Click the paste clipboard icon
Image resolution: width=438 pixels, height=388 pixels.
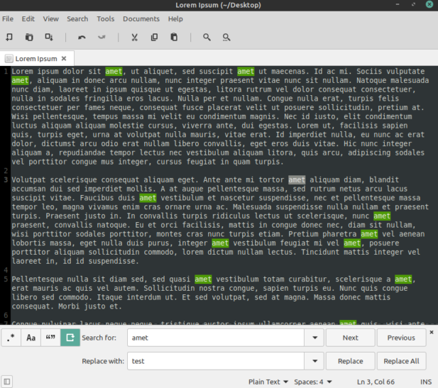click(174, 37)
